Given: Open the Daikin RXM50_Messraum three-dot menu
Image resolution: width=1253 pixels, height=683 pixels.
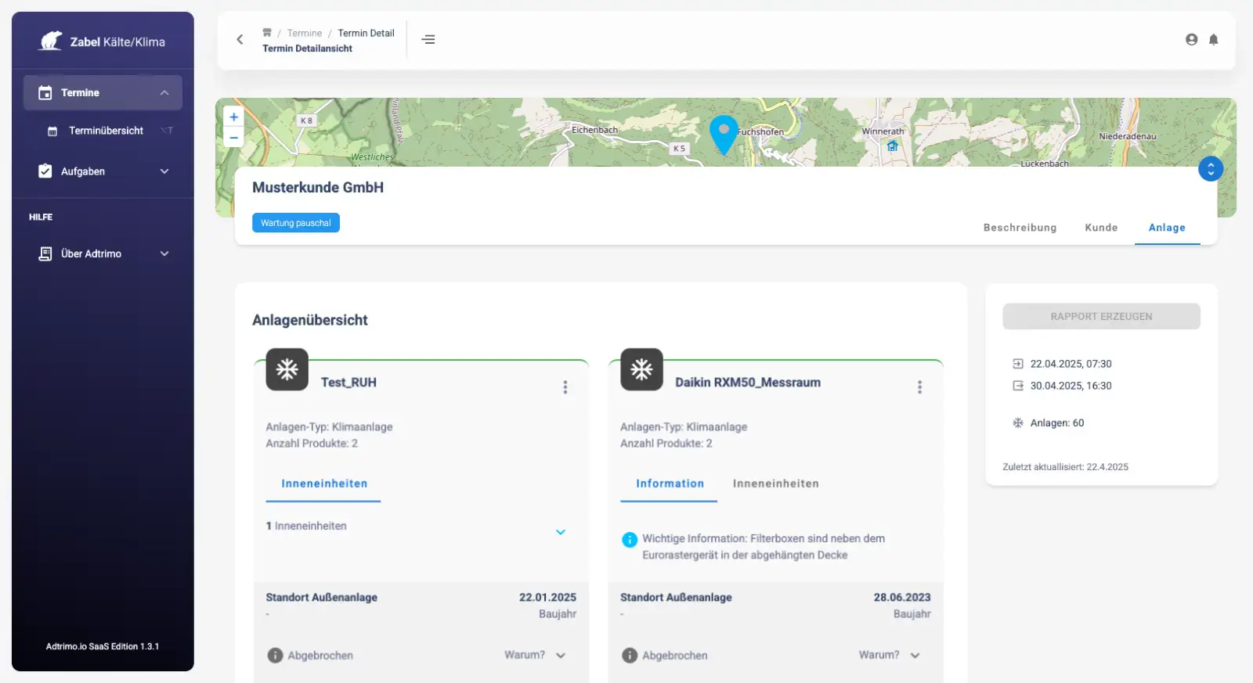Looking at the screenshot, I should [919, 387].
